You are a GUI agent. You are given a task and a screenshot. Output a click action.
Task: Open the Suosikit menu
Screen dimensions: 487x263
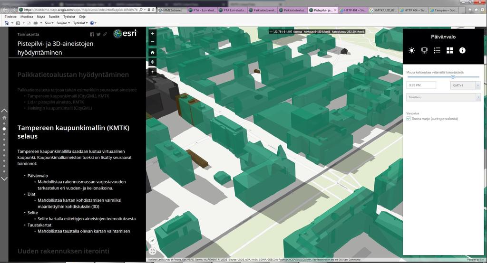(x=54, y=17)
